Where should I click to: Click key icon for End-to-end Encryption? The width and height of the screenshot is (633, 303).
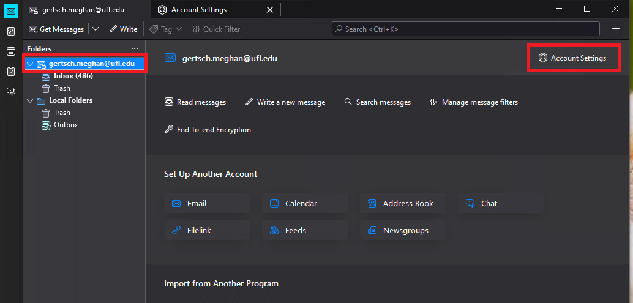(169, 129)
